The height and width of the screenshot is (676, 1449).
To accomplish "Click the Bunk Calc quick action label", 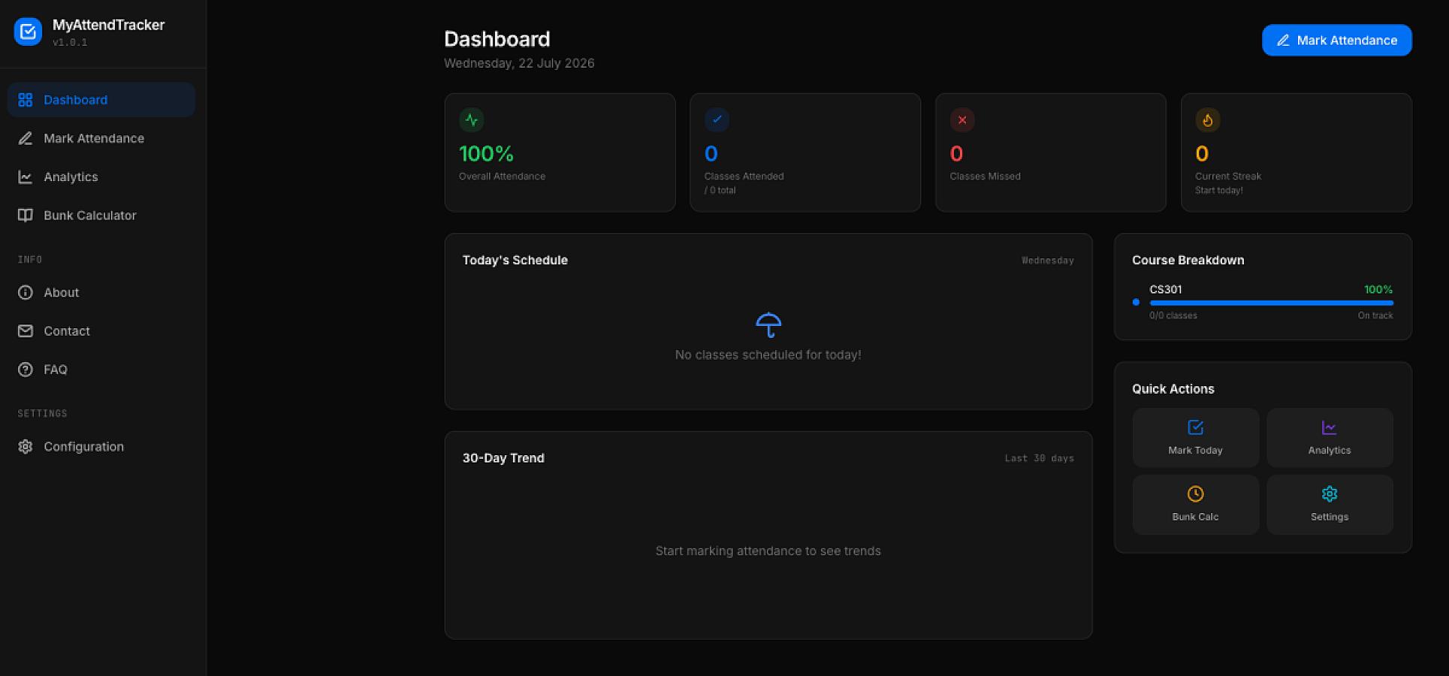I will 1196,517.
